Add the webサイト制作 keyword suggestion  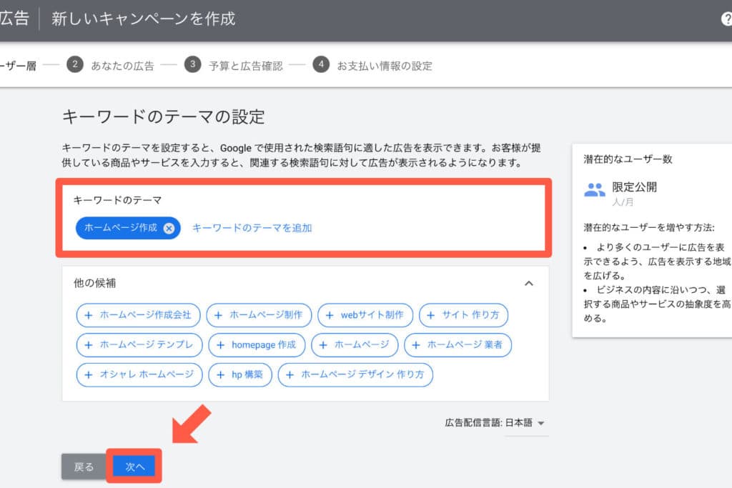pyautogui.click(x=365, y=314)
